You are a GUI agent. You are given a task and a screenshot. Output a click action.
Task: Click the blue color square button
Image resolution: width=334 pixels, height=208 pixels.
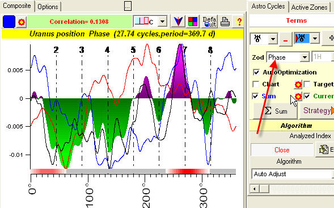(9, 22)
